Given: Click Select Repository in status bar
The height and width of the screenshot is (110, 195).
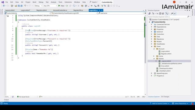Looking at the screenshot, I should point(180,104).
